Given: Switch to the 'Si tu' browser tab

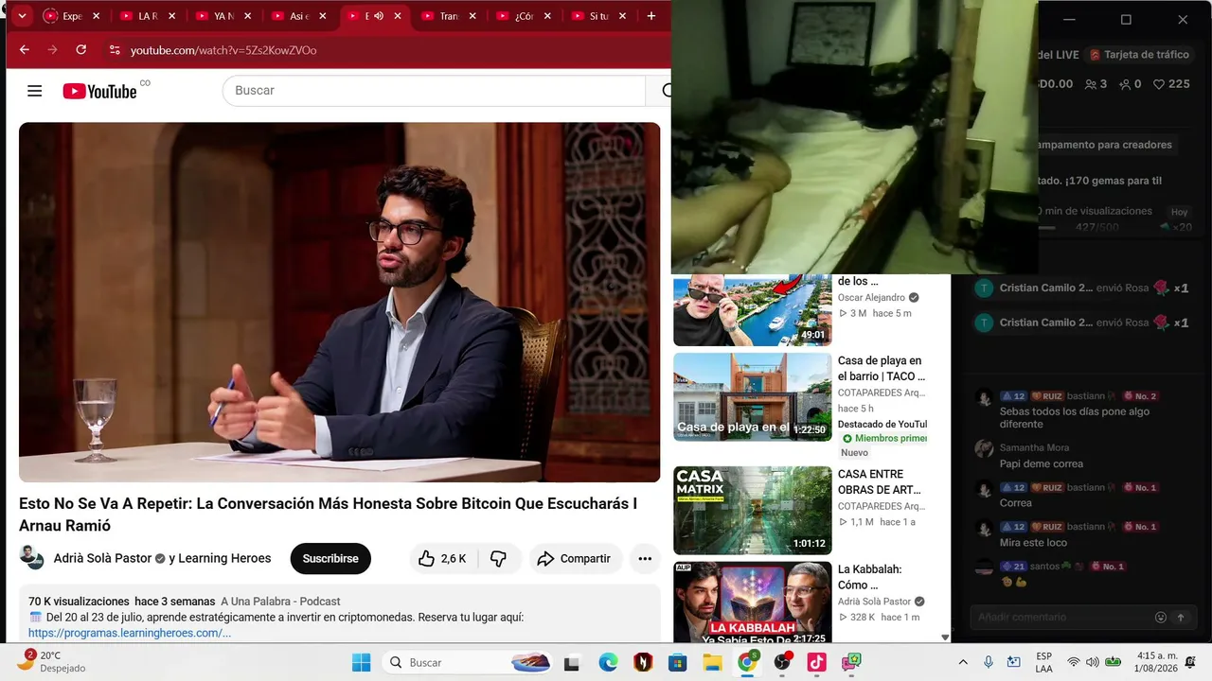Looking at the screenshot, I should (x=598, y=16).
